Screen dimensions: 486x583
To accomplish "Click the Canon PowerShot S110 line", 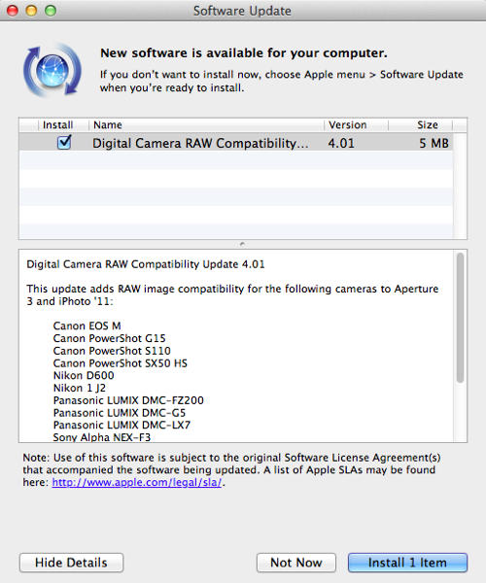I will tap(112, 351).
